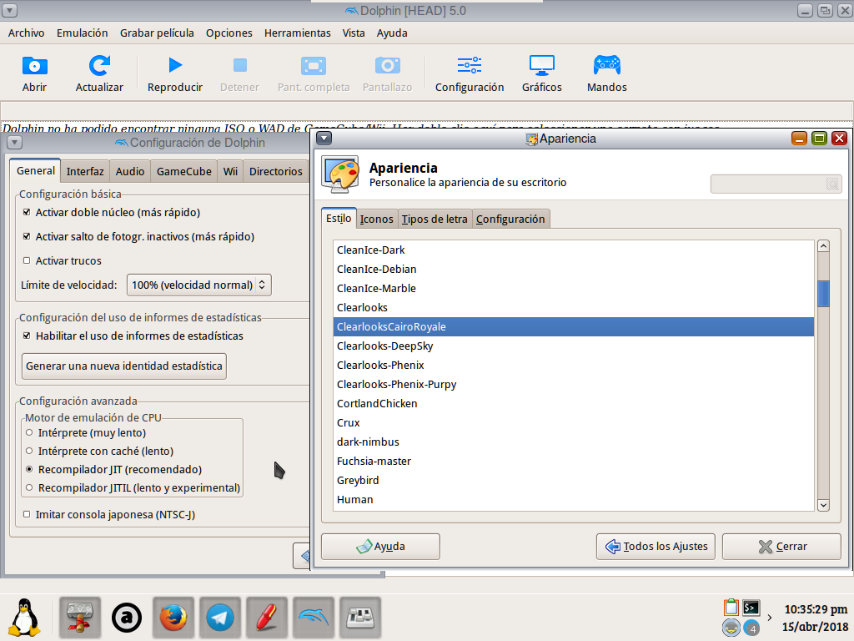Open the Vista menu
This screenshot has height=641, width=854.
(354, 33)
